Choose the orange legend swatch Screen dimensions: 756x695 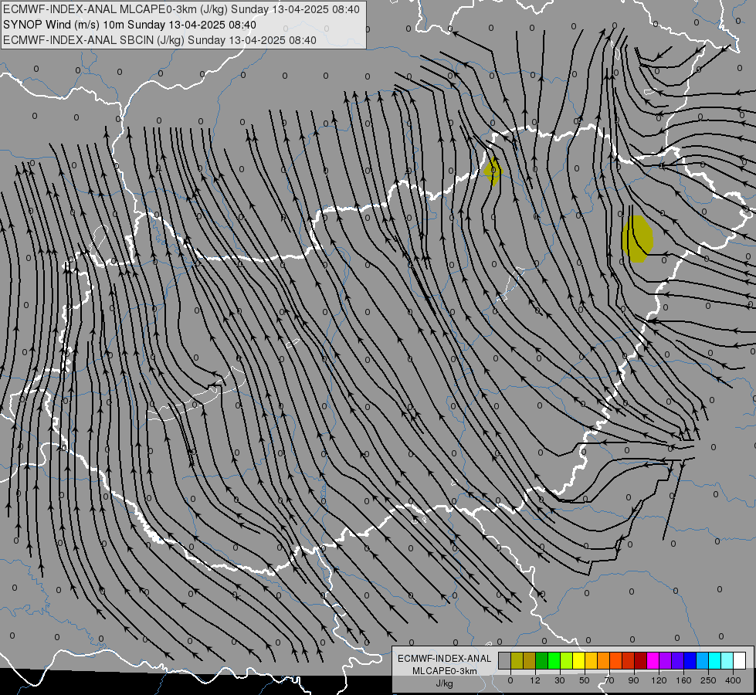(604, 660)
